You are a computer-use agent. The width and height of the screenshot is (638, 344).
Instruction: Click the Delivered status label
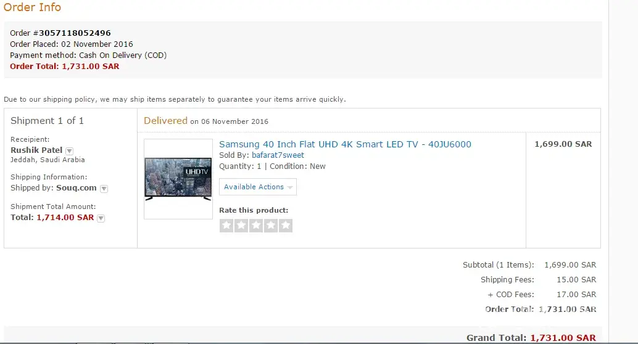point(165,121)
